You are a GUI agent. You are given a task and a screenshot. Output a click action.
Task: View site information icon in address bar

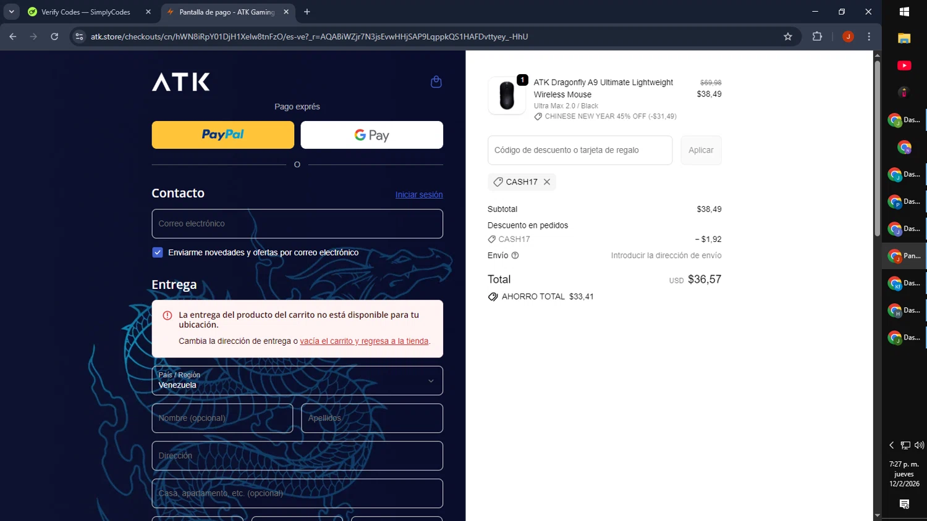click(79, 36)
